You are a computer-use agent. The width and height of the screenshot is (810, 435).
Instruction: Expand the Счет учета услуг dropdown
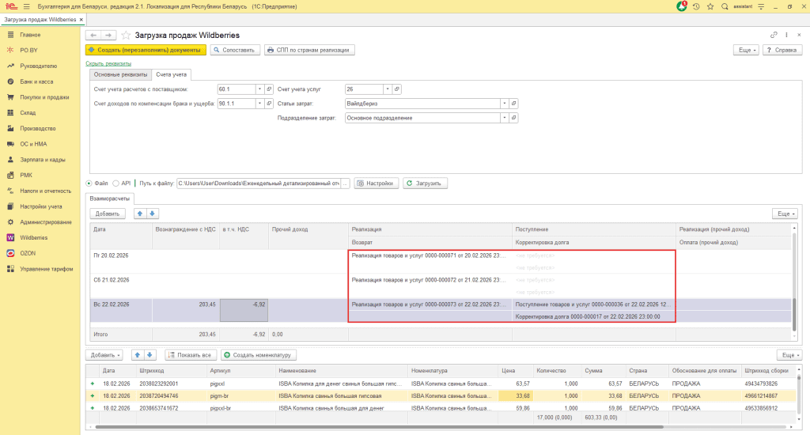click(x=386, y=89)
